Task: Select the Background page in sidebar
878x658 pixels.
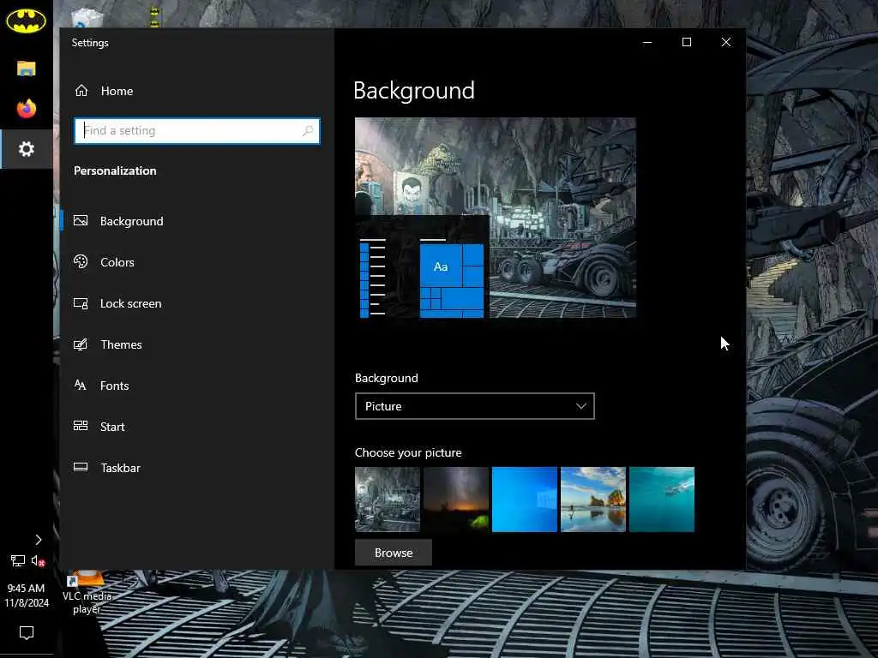Action: [x=131, y=221]
